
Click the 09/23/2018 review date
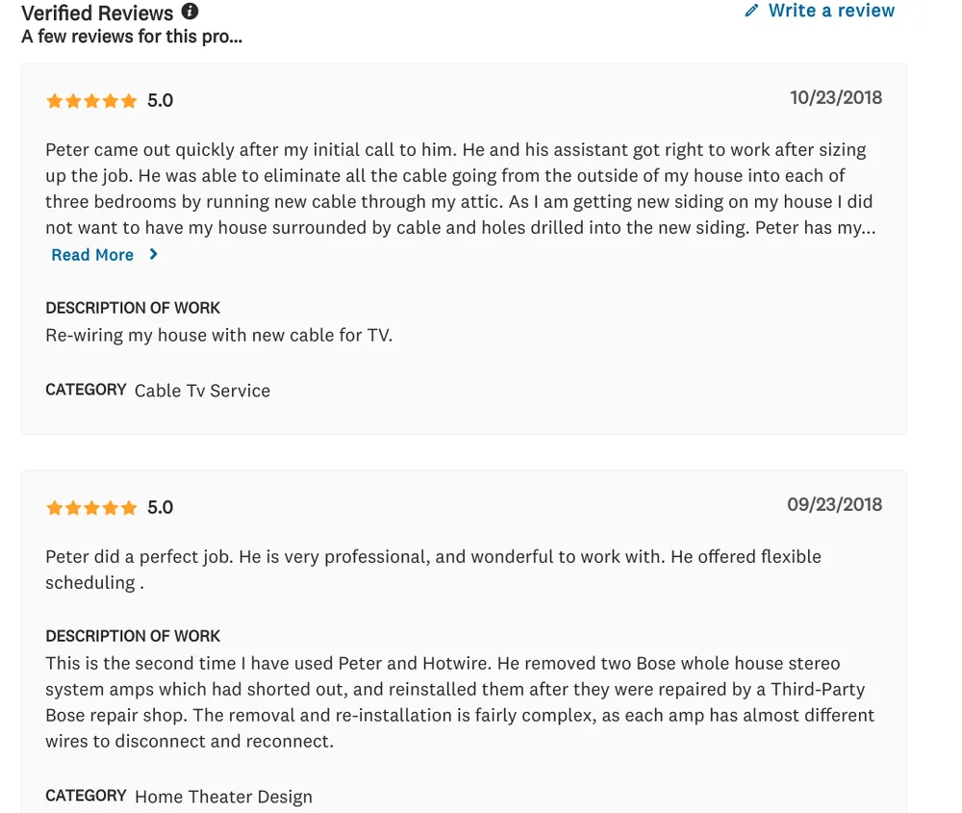(834, 504)
